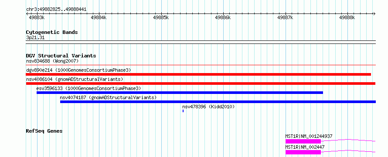Select the red nsv4086104 variant bar
The image size is (388, 157).
(201, 84)
